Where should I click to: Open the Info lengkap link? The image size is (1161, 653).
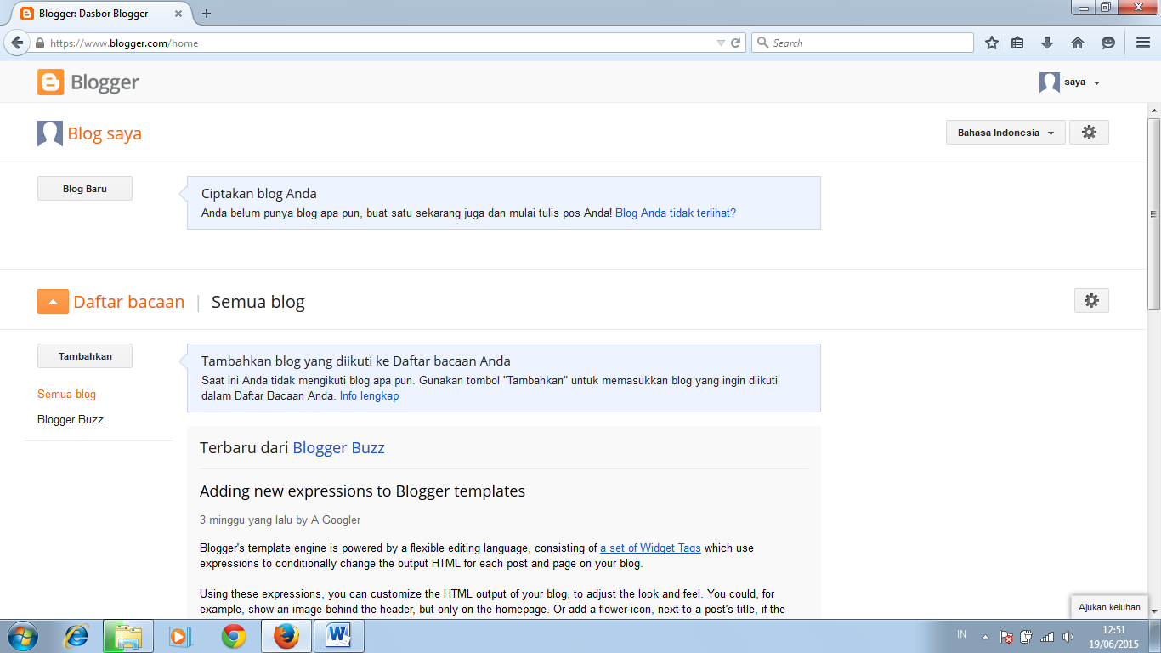[x=369, y=396]
